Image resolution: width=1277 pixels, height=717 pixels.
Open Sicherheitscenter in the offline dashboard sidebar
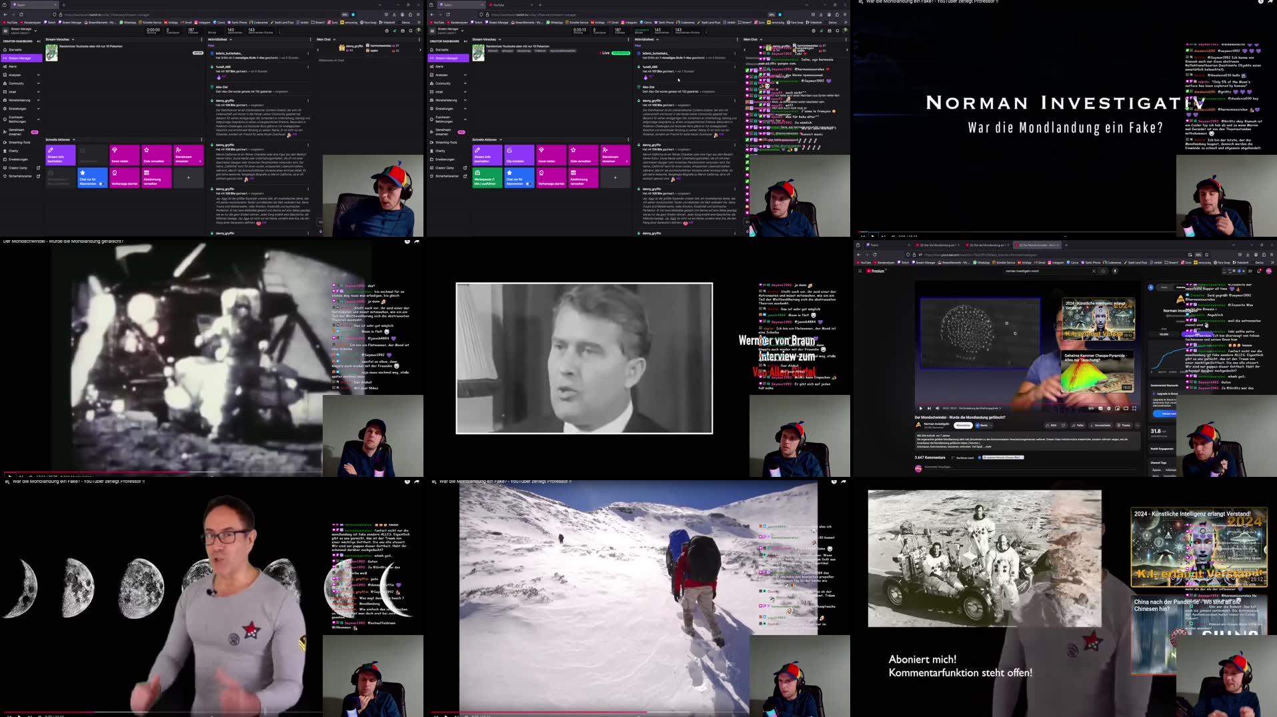(x=21, y=176)
